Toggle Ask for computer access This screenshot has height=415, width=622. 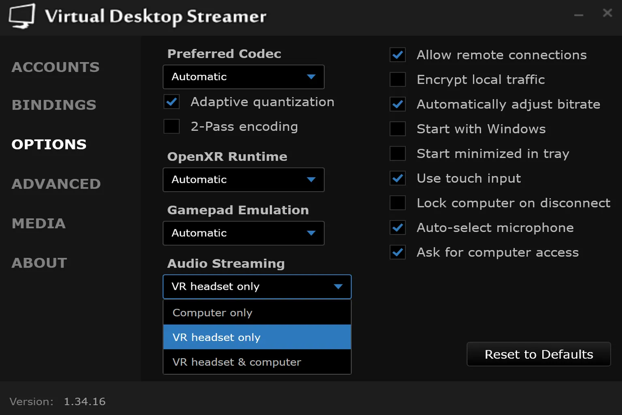(398, 252)
